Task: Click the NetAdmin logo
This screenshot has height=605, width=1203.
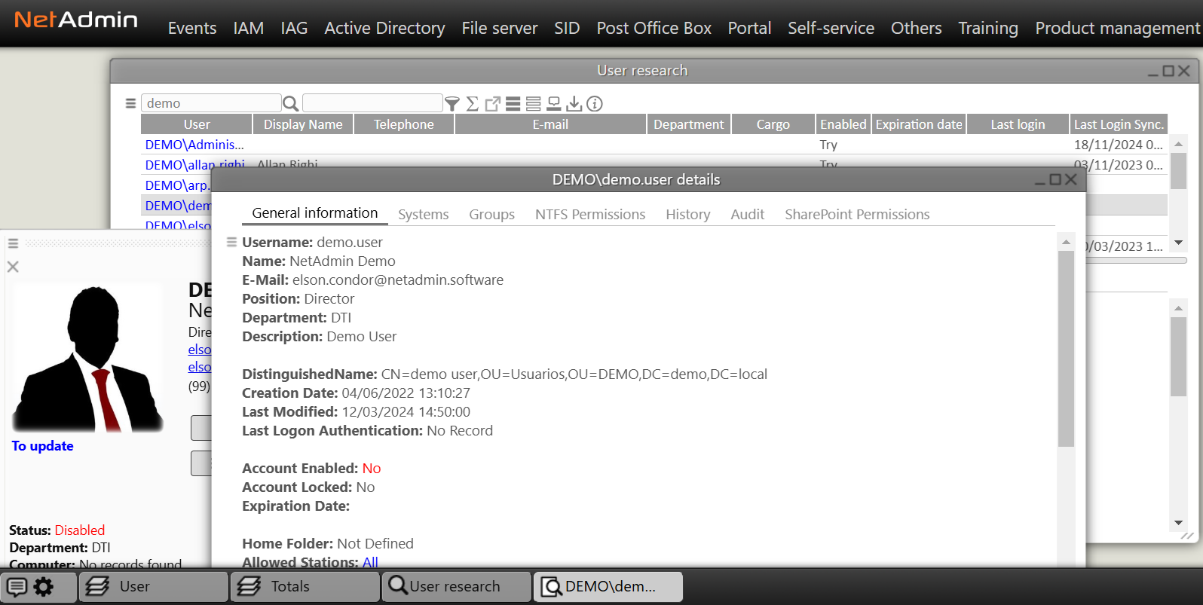Action: click(76, 20)
